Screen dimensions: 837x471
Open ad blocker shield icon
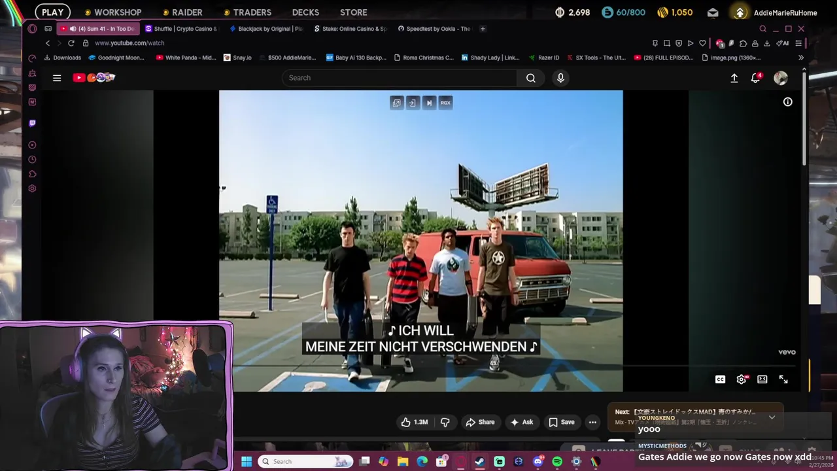pyautogui.click(x=679, y=43)
